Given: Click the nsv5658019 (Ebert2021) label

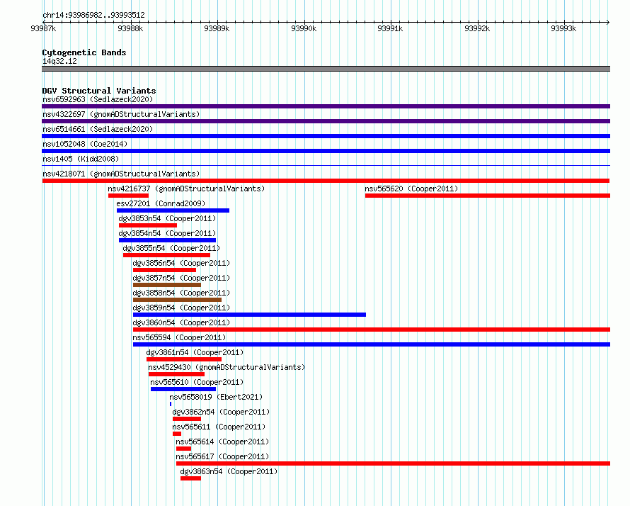Looking at the screenshot, I should click(216, 397).
